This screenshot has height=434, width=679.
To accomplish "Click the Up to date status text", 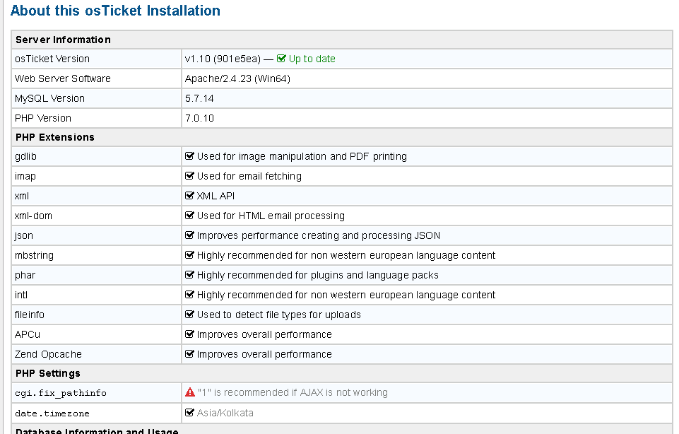I will 312,59.
